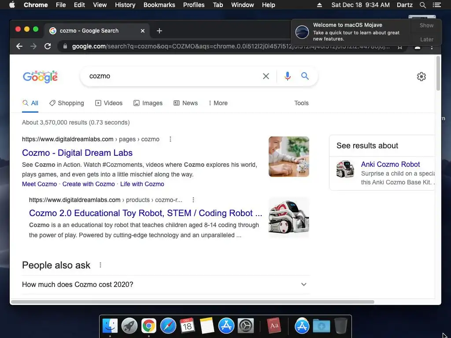
Task: Close the cozmo - Google Search tab
Action: coord(143,31)
